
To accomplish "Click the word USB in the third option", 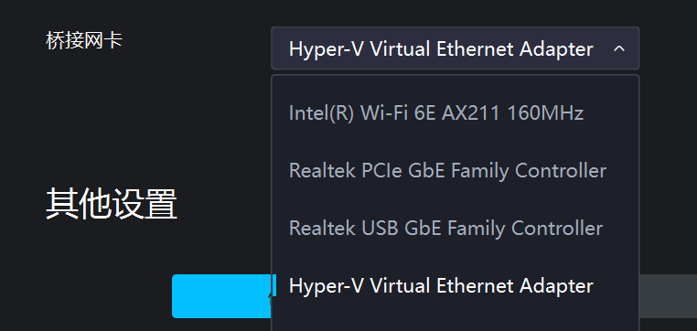I will [x=380, y=229].
